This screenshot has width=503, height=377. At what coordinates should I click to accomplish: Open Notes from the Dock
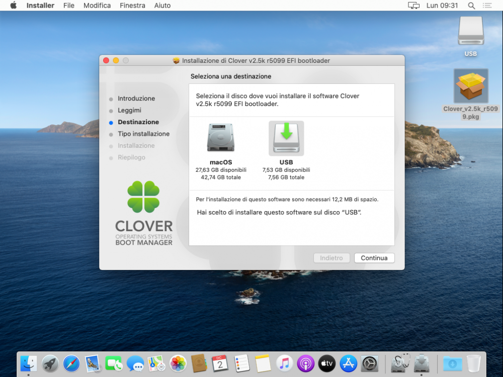[263, 363]
